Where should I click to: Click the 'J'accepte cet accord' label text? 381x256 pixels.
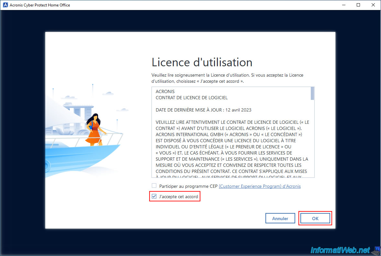point(179,197)
